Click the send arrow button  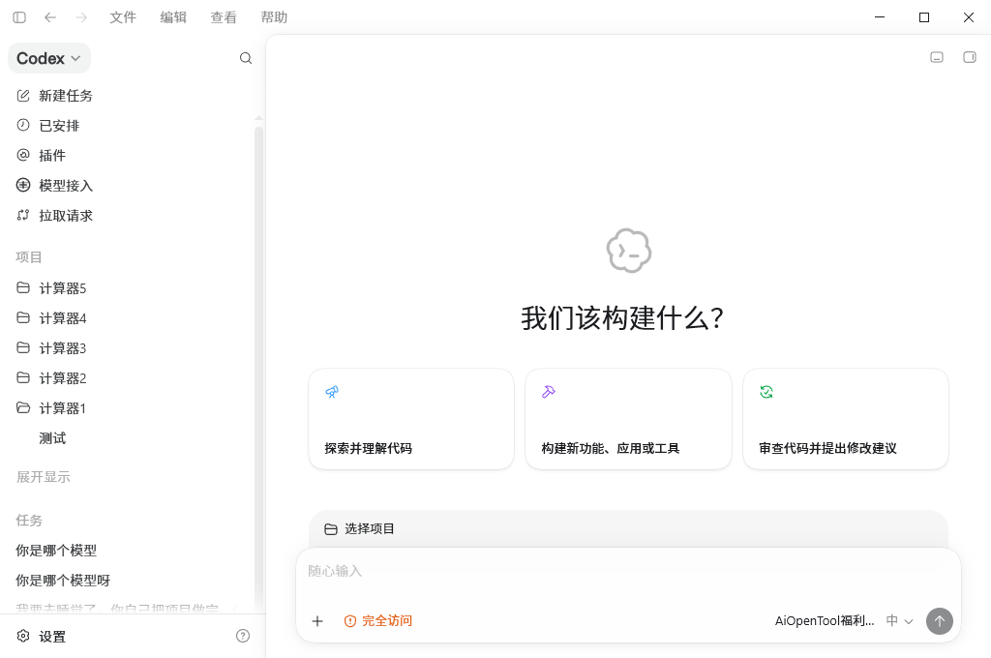coord(939,621)
